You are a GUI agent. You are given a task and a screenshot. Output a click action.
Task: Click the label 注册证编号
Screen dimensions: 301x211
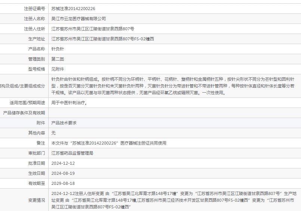34,9
